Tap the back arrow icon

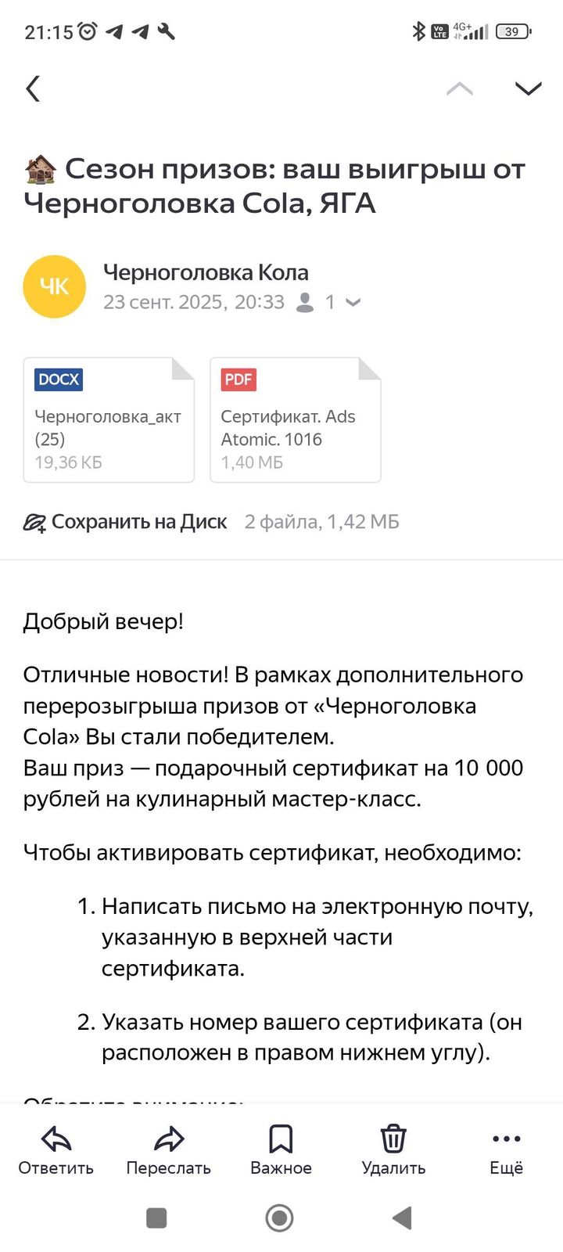click(33, 88)
